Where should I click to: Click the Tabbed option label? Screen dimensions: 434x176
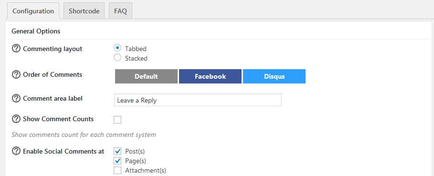pos(136,49)
